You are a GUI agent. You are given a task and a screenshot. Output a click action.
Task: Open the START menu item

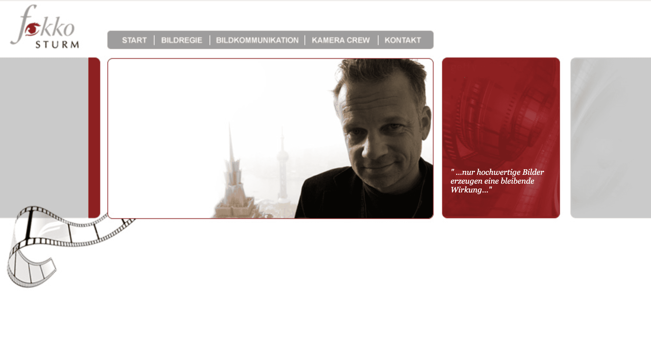(134, 40)
